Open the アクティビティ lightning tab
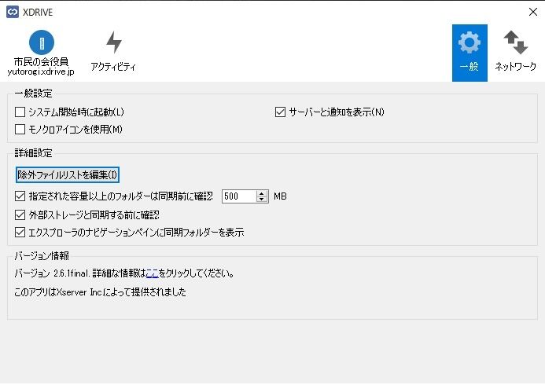This screenshot has height=385, width=545. [x=113, y=52]
